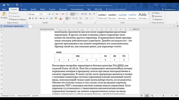
Task: Toggle italic К formatting
Action: pyautogui.click(x=33, y=18)
